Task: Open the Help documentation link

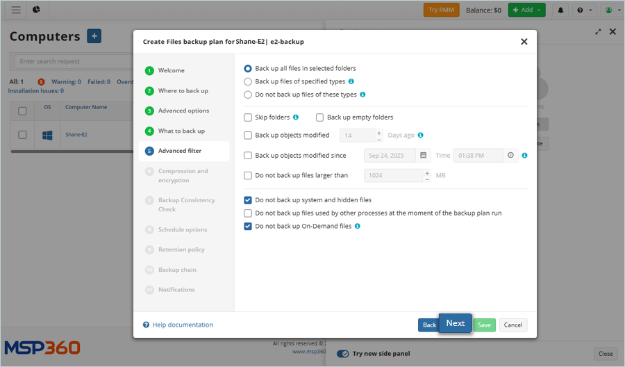Action: coord(183,325)
